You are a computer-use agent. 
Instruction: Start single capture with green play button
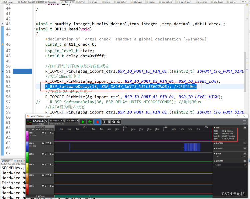pos(83,122)
